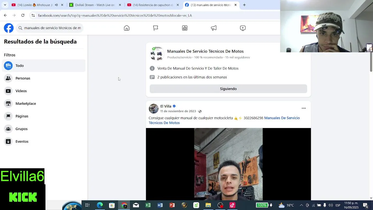Open the green chart taskbar app

click(x=196, y=205)
